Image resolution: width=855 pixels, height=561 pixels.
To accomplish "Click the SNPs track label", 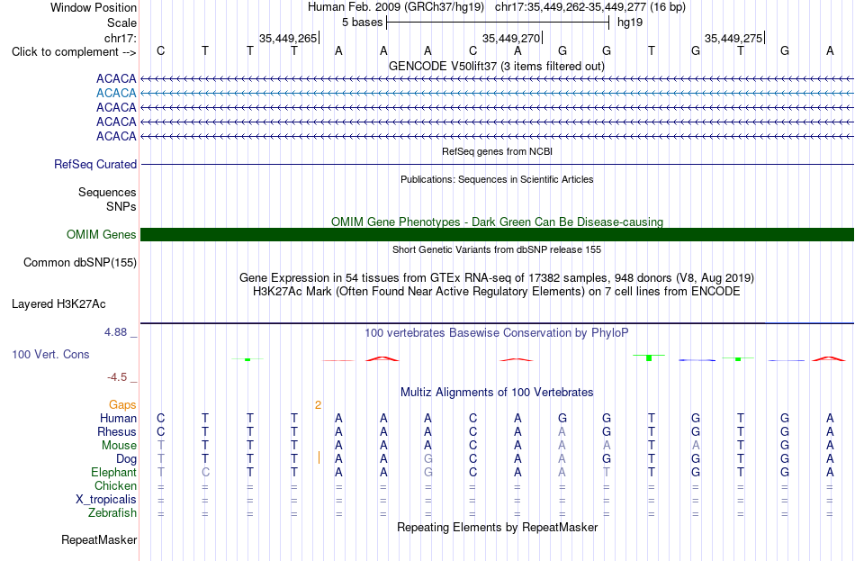I will tap(121, 207).
